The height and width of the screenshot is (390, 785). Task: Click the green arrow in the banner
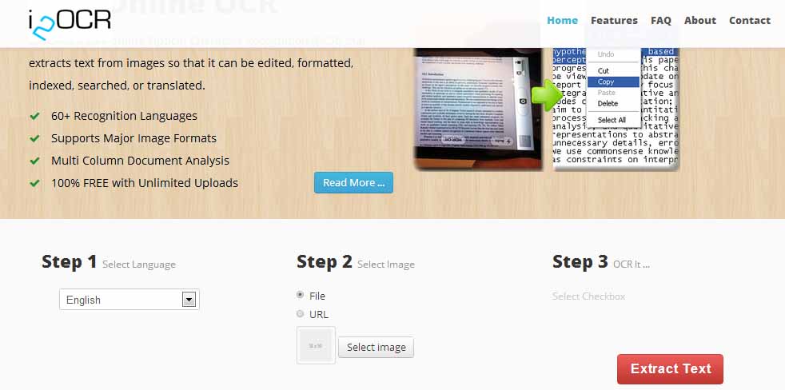coord(547,96)
